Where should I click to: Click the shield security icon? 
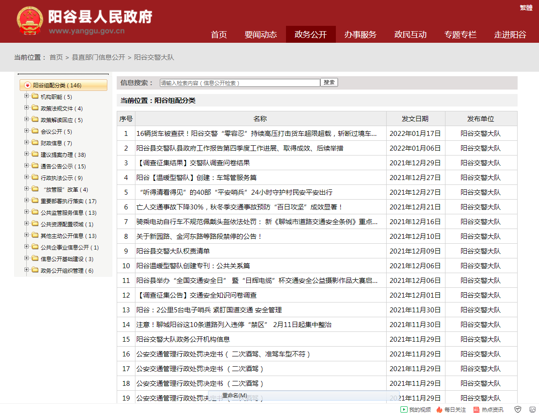[x=518, y=409]
